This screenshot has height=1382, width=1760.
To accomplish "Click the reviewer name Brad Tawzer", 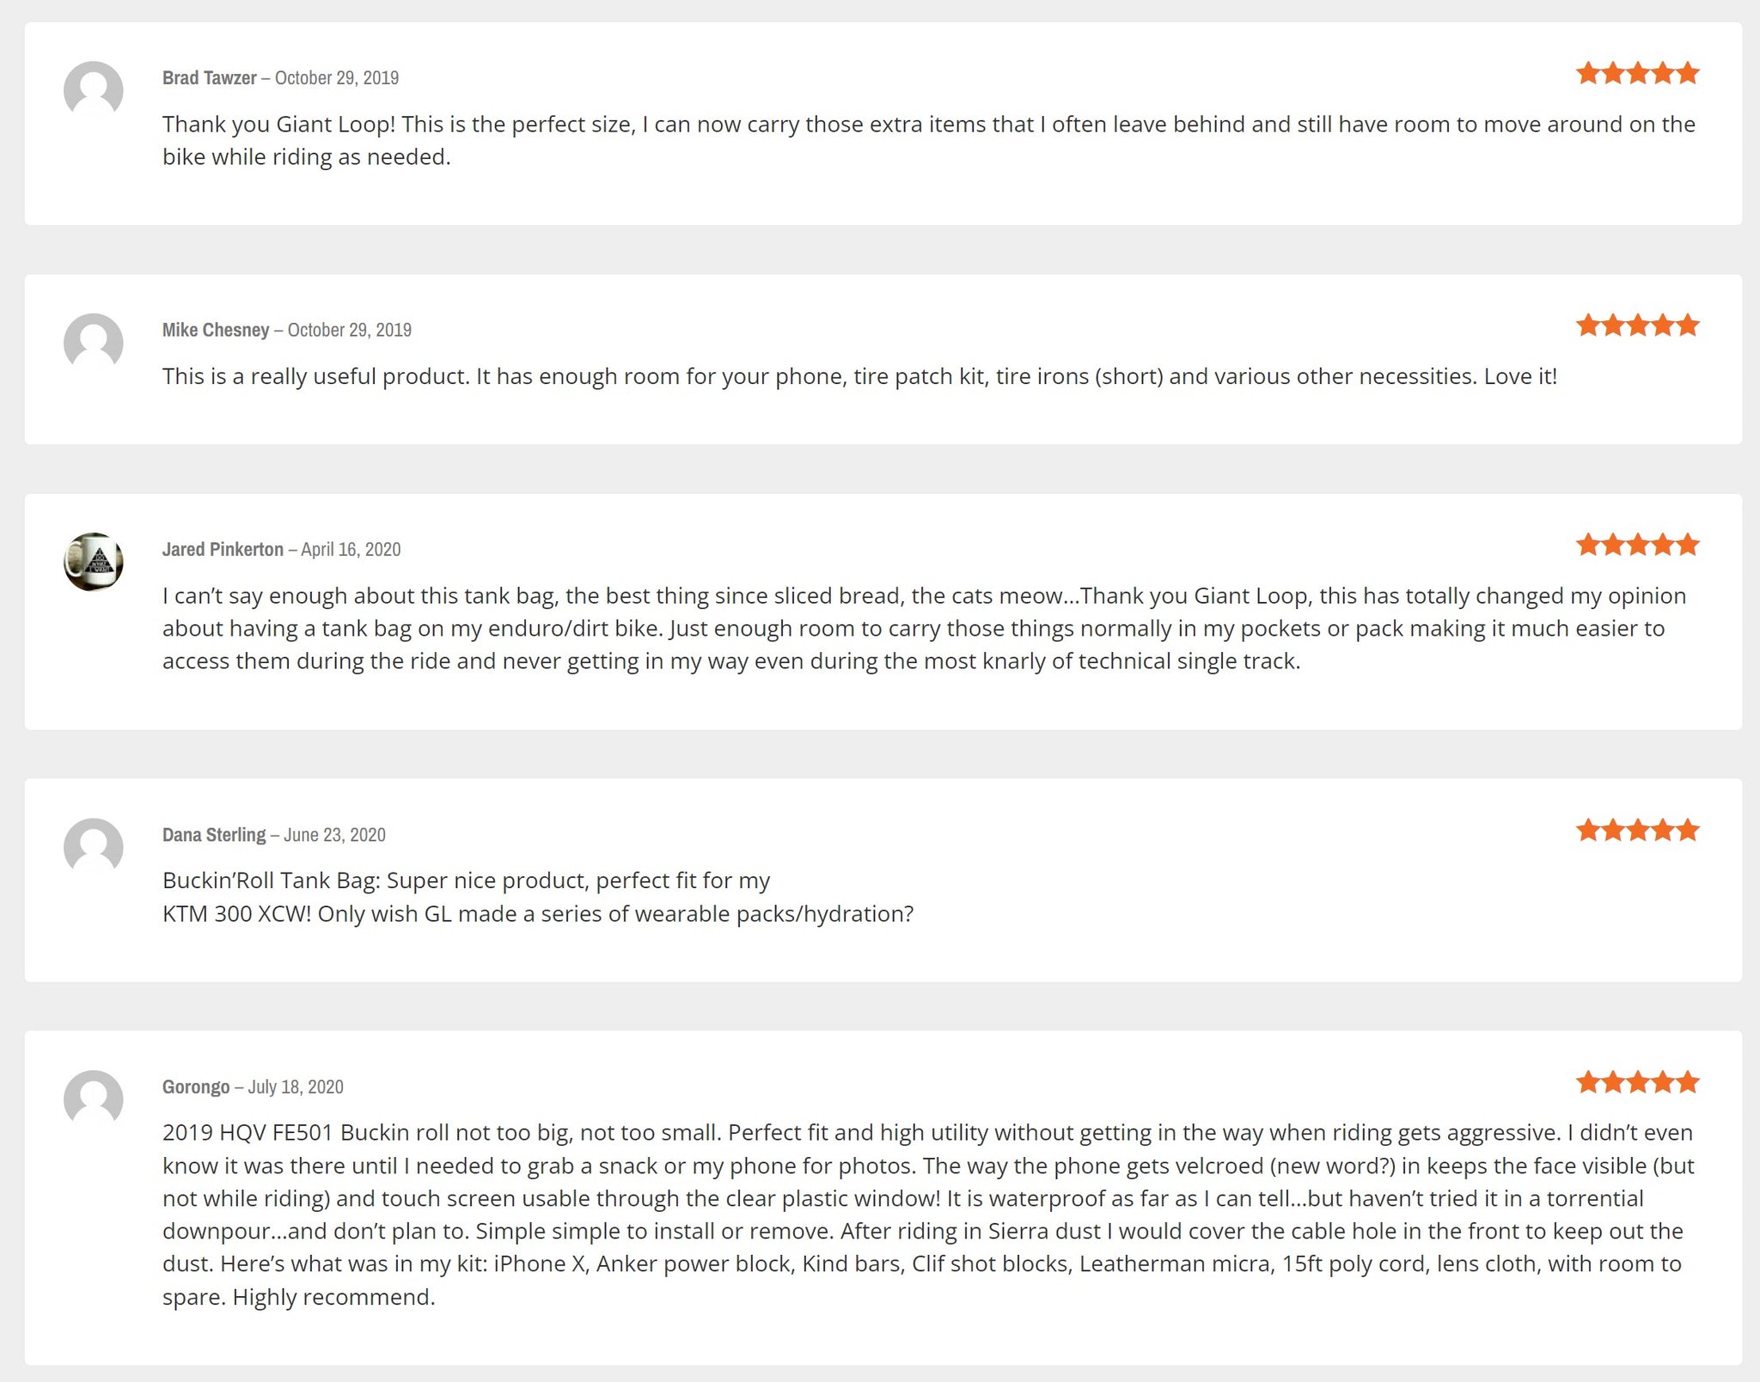I will [x=209, y=78].
